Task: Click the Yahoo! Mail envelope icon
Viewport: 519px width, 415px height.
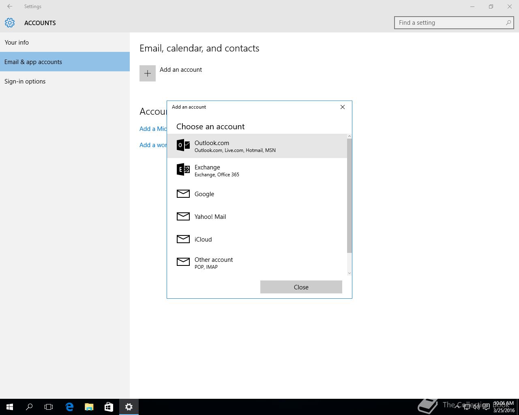Action: tap(183, 216)
